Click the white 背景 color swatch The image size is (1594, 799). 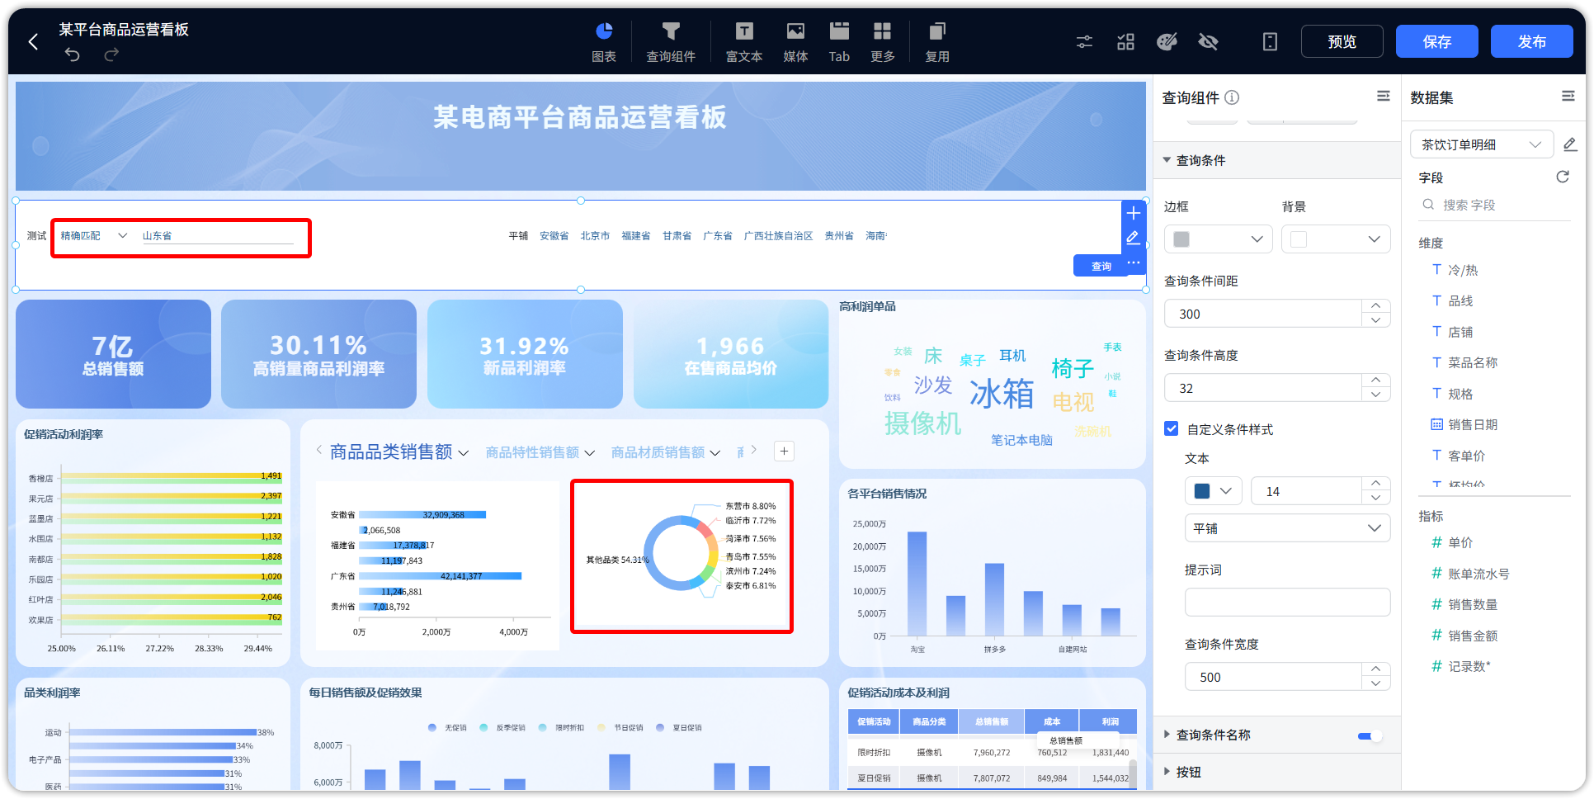click(1299, 239)
